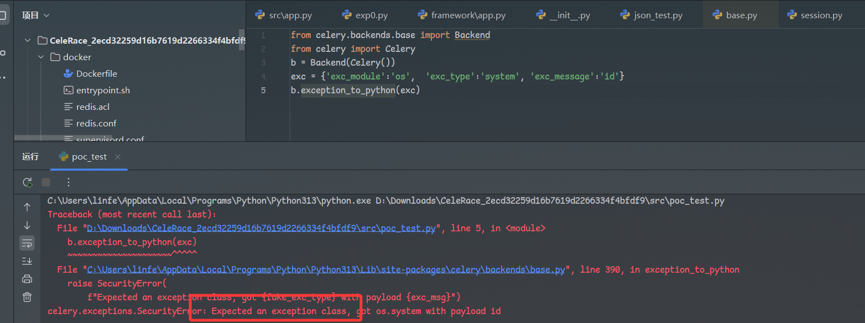Click scroll to end icon
Screen dimensions: 865x323
point(27,261)
